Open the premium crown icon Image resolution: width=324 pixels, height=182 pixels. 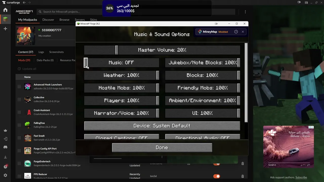[5, 130]
